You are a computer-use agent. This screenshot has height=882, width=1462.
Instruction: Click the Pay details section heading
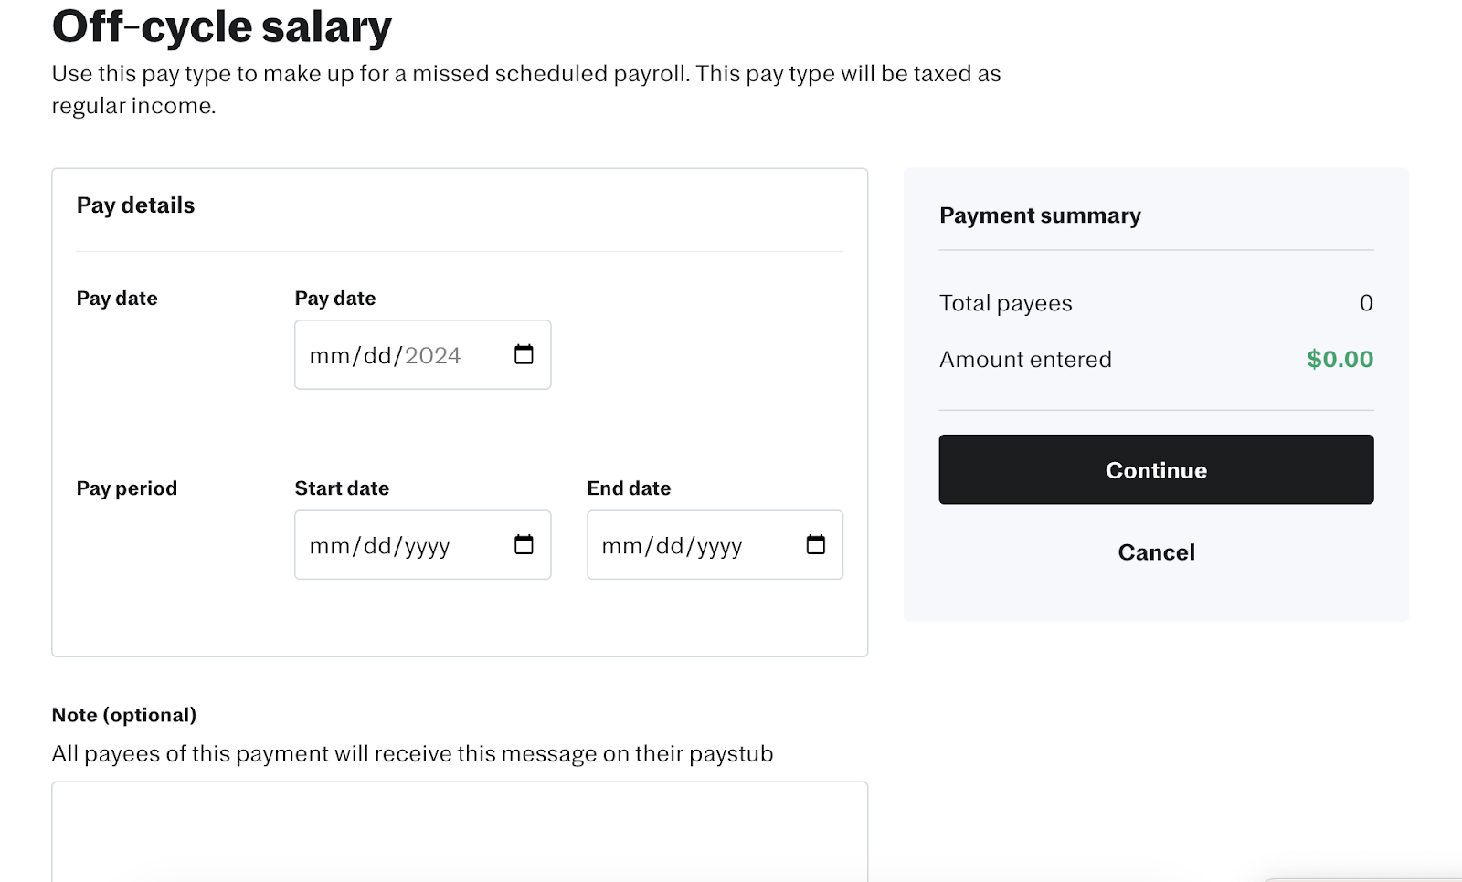point(136,205)
